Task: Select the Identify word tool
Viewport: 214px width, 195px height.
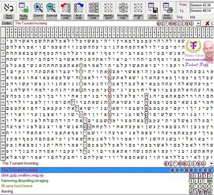Action: click(x=108, y=8)
